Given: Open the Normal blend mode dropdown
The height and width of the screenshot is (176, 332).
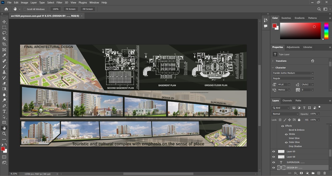Looking at the screenshot, I should coord(285,114).
